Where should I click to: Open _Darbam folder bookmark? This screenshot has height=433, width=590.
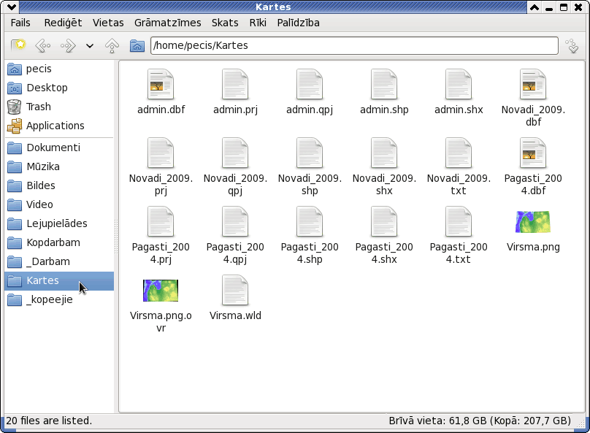pos(59,261)
